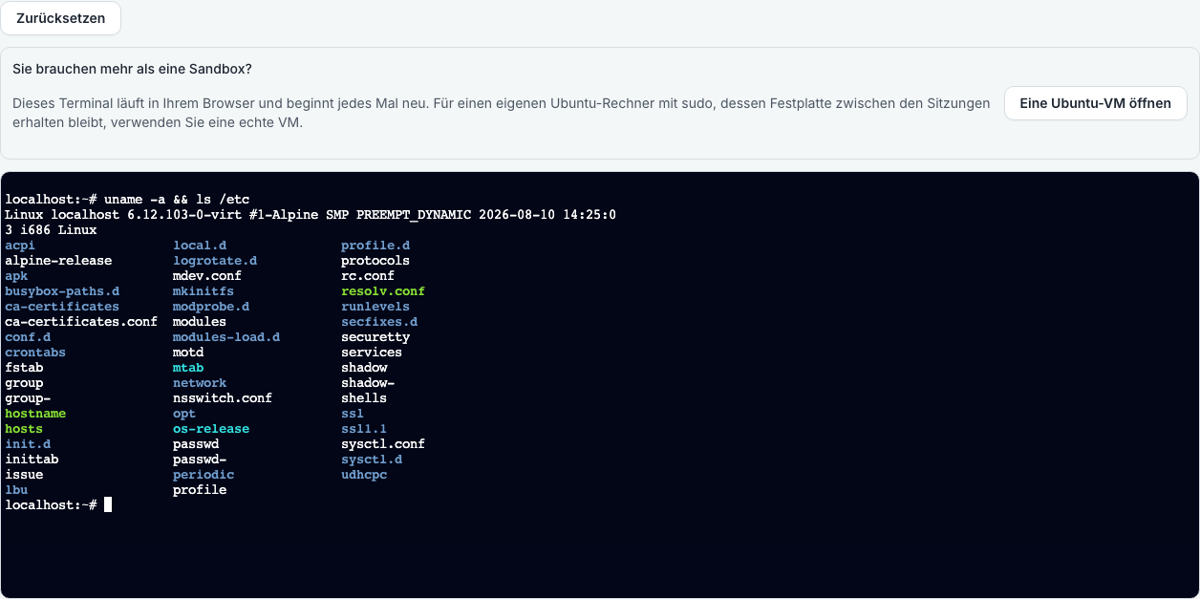This screenshot has width=1200, height=599.
Task: Click the 'securetty' file name
Action: 375,337
